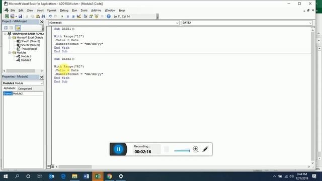This screenshot has width=322, height=181.
Task: Click the code window scroll down arrow
Action: (312, 163)
